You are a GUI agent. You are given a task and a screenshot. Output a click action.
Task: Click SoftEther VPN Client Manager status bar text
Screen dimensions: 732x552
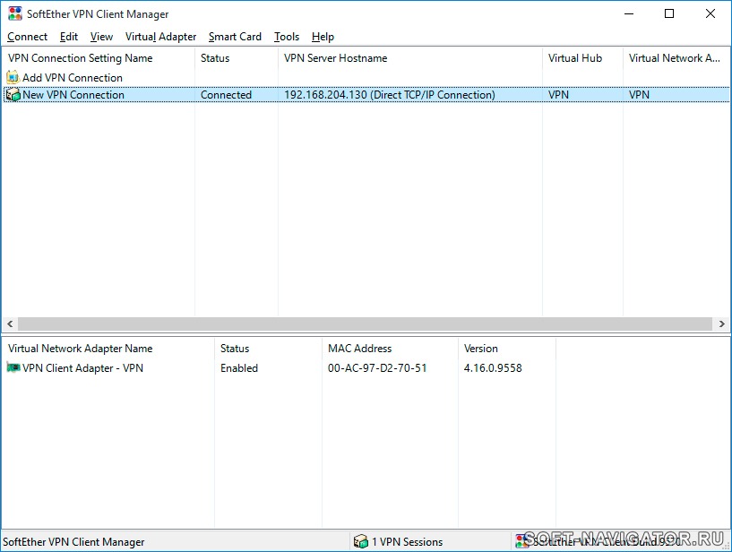click(x=73, y=542)
